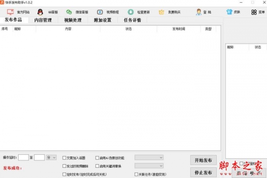Switch to the 内容管理 tab

43,20
